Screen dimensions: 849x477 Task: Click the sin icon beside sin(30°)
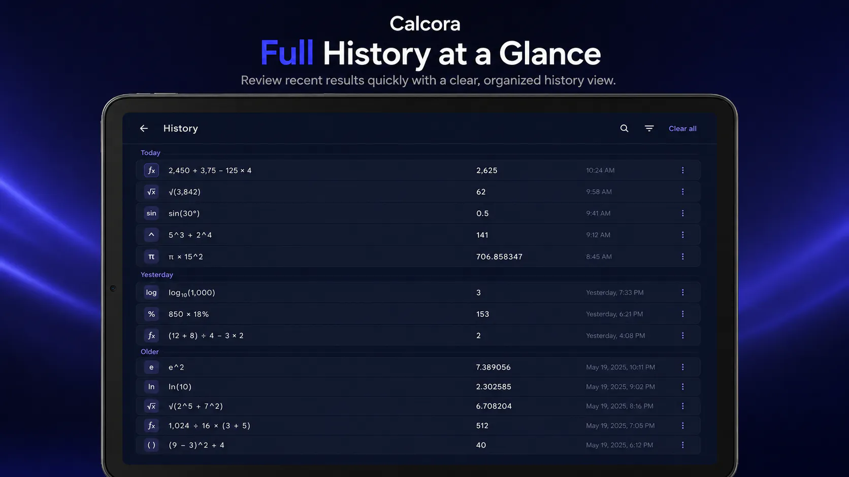[151, 213]
